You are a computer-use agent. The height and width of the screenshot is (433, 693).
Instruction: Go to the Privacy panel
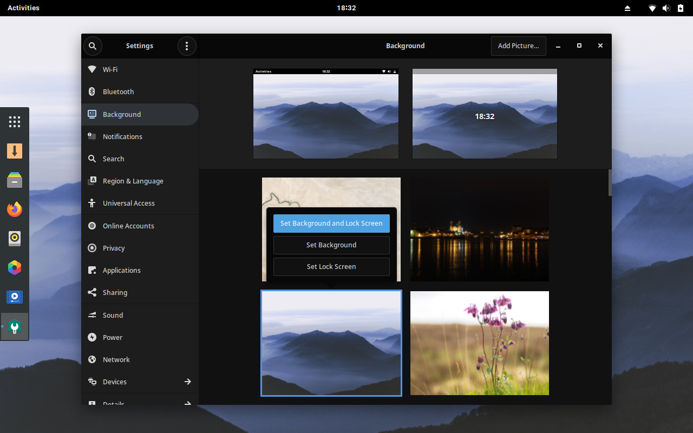pyautogui.click(x=140, y=248)
